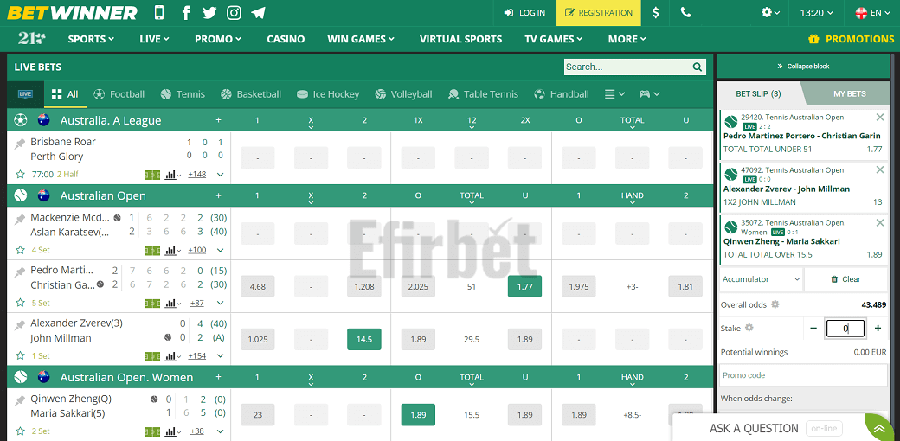The width and height of the screenshot is (900, 441).
Task: Pin the Alexander Zverev match
Action: tap(20, 324)
